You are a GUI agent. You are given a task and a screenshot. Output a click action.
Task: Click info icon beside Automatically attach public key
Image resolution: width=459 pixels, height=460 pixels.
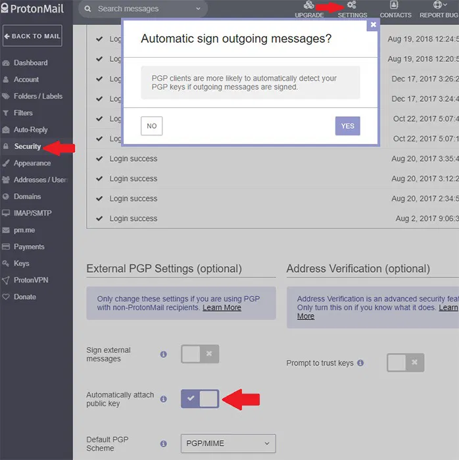(164, 399)
